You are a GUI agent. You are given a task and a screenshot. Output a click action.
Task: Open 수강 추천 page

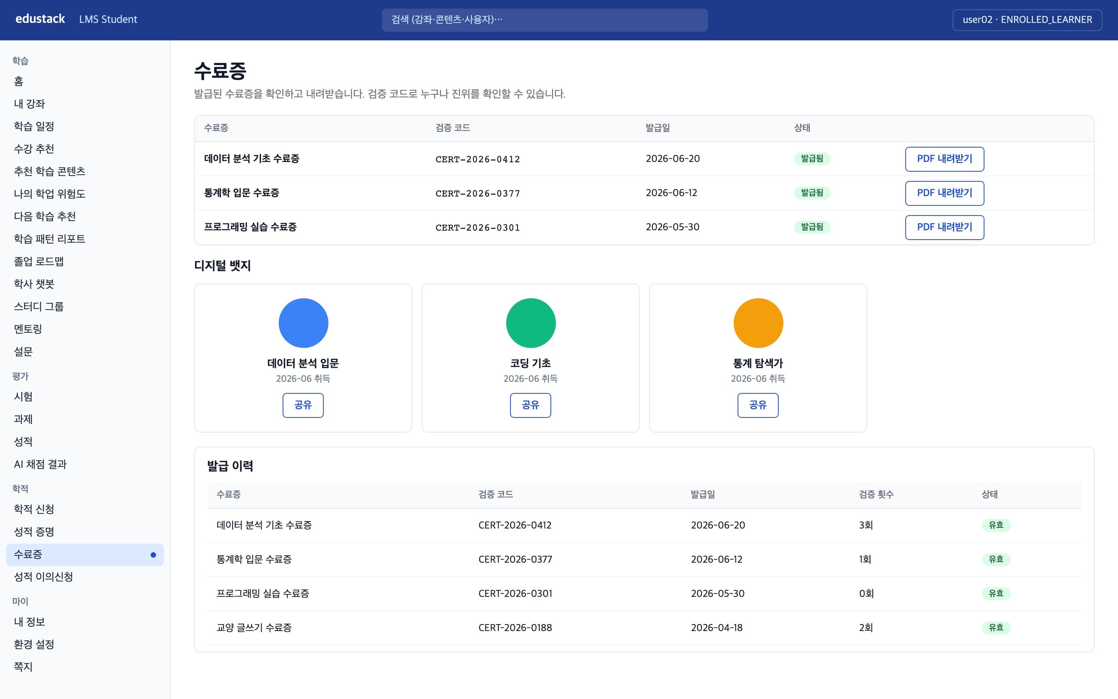click(85, 149)
